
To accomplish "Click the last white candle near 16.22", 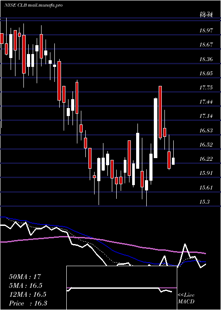I will (x=173, y=161).
